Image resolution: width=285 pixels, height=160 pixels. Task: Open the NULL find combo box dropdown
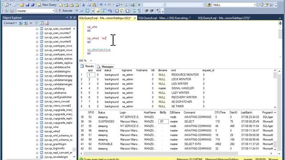click(x=254, y=5)
